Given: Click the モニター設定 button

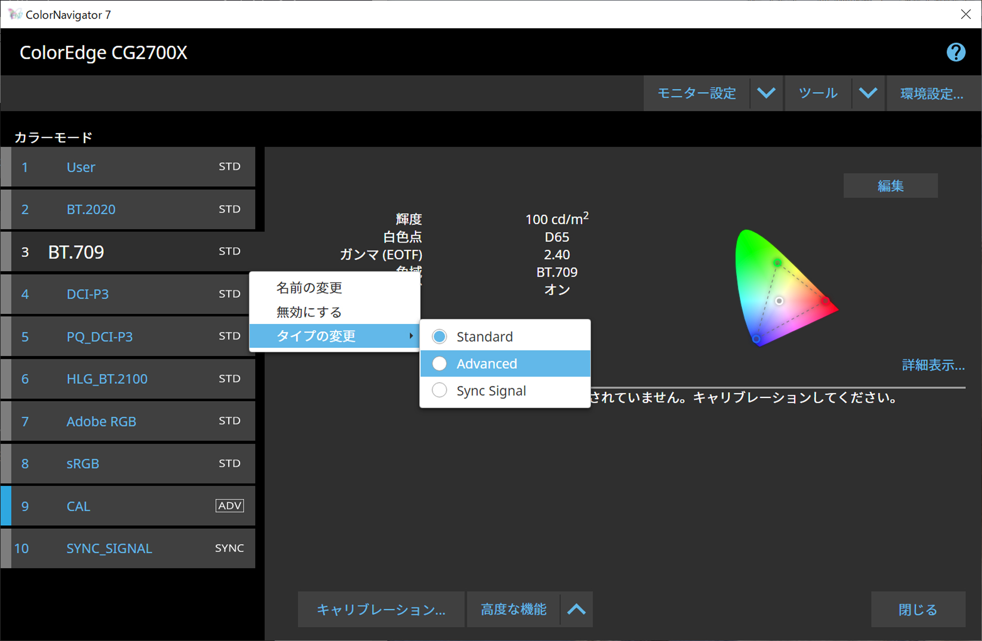Looking at the screenshot, I should [697, 93].
